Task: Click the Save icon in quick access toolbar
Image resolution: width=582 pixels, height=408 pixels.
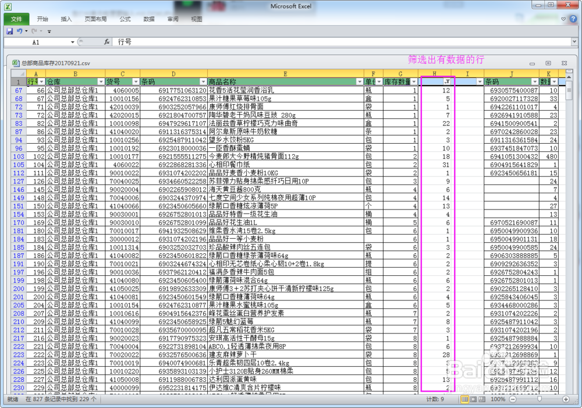Action: click(10, 31)
